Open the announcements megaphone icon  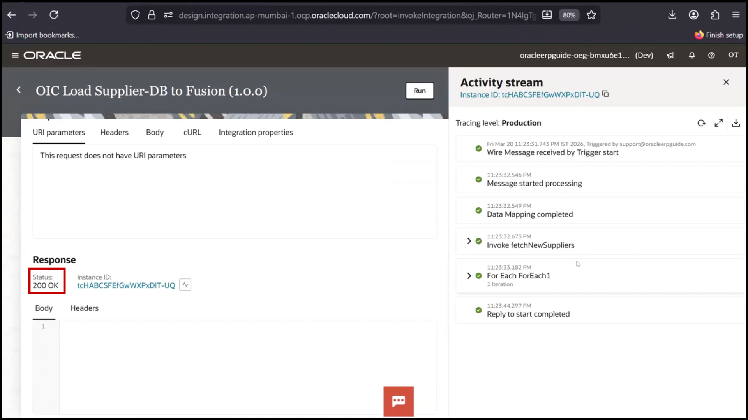[670, 55]
